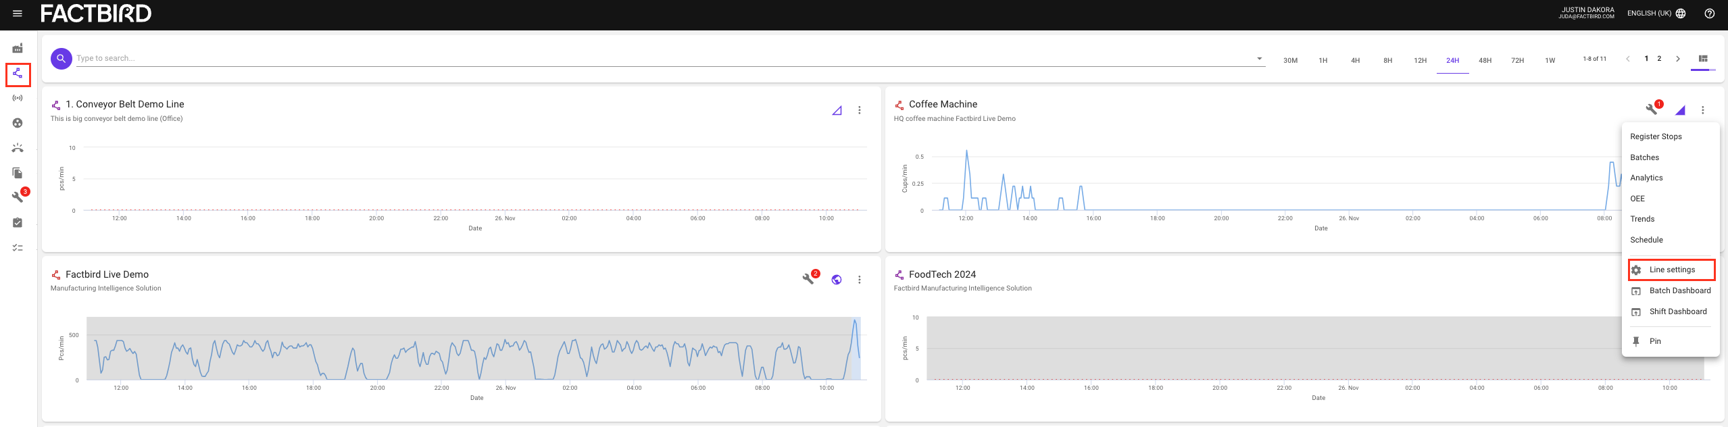The image size is (1728, 427).
Task: Click the Factbird Live Demo chart plot
Action: 474,348
